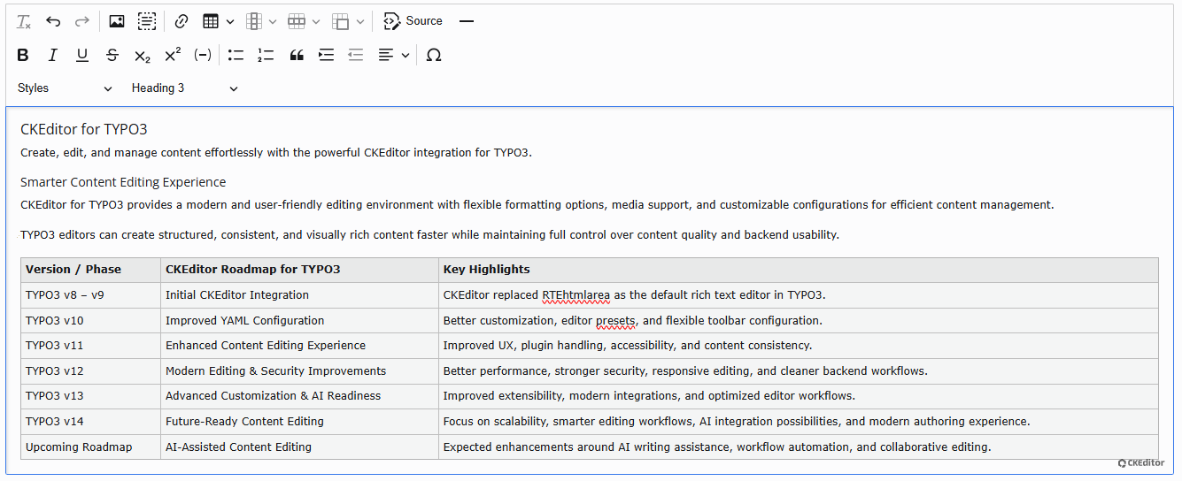Switch to Source editing mode
This screenshot has height=481, width=1182.
[413, 21]
